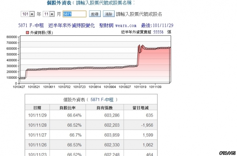Image resolution: width=237 pixels, height=156 pixels.
Task: Click the y-axis label 800000
Action: pos(11,37)
